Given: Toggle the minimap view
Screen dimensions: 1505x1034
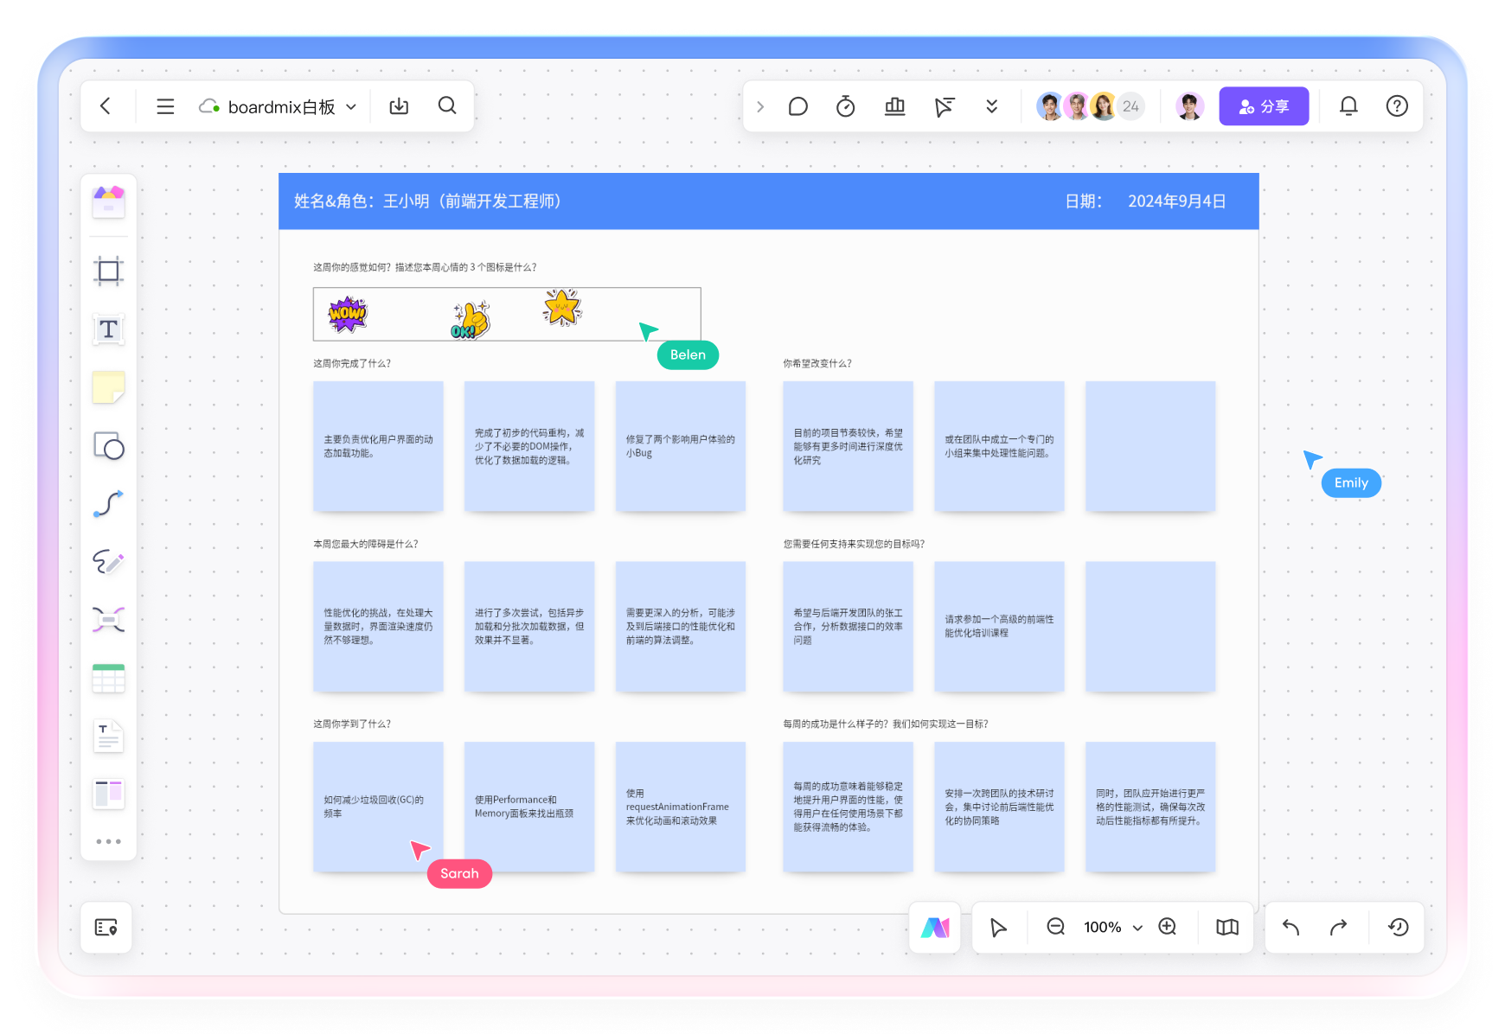Looking at the screenshot, I should [x=1226, y=927].
